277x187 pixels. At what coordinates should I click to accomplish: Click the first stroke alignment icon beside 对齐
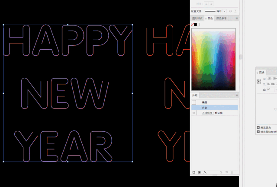coord(206,4)
